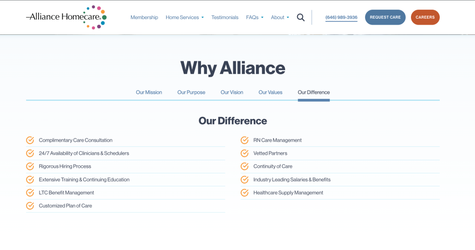
Task: Click checkmark icon beside Rigorous Hiring Process
Action: pyautogui.click(x=30, y=166)
